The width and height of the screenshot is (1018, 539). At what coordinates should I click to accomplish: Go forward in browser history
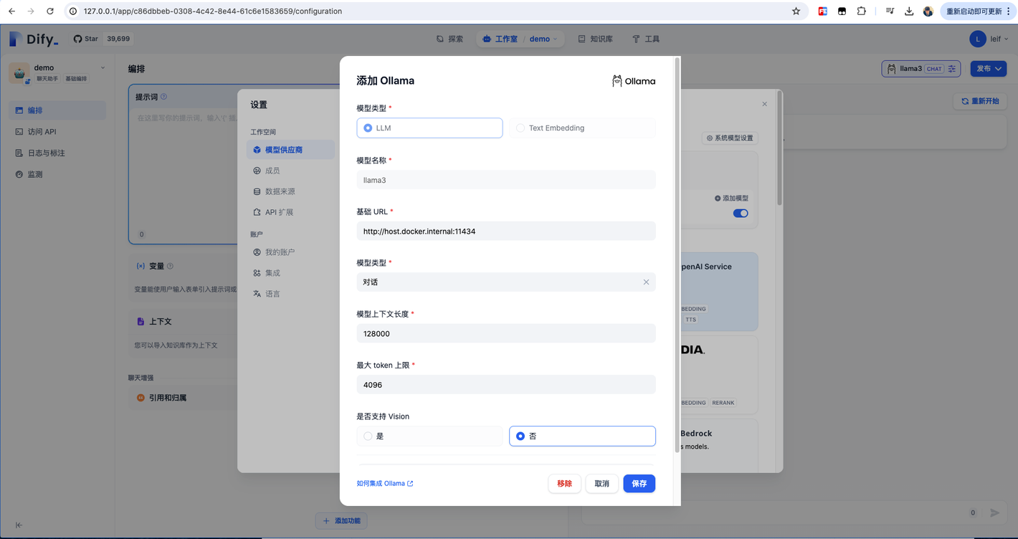[x=30, y=11]
